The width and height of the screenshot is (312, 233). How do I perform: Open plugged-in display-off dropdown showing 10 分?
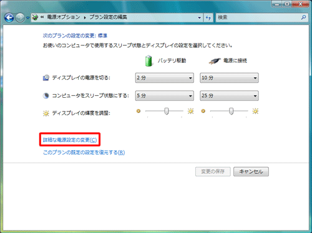[x=229, y=78]
